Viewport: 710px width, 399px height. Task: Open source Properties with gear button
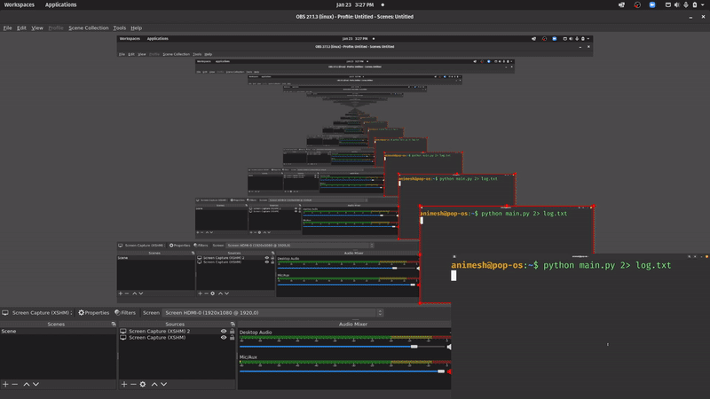click(94, 313)
